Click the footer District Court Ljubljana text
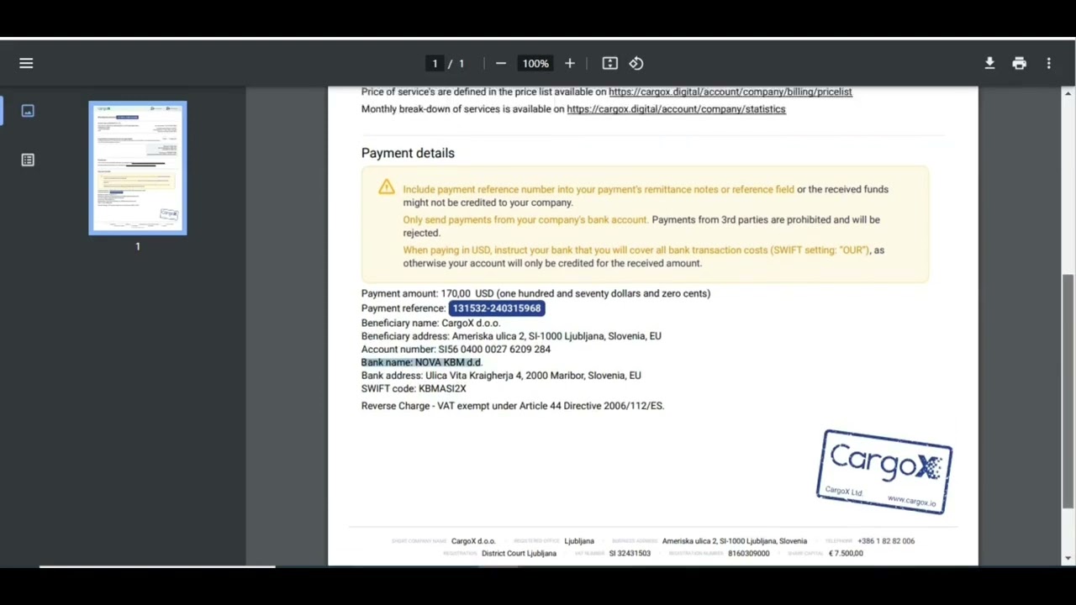This screenshot has width=1076, height=605. (x=519, y=554)
